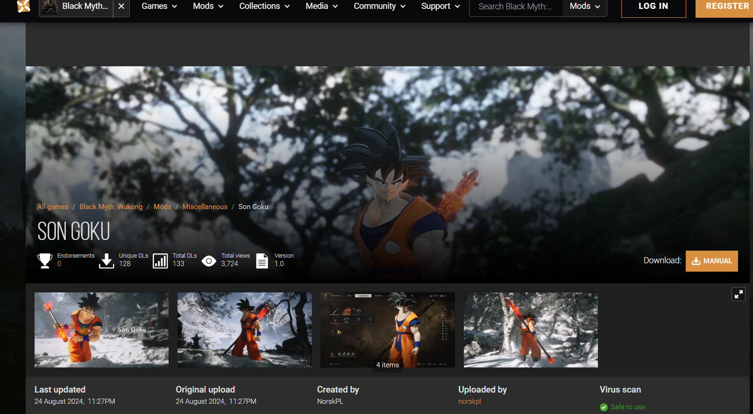Image resolution: width=753 pixels, height=414 pixels.
Task: Open the Collections menu
Action: (264, 7)
